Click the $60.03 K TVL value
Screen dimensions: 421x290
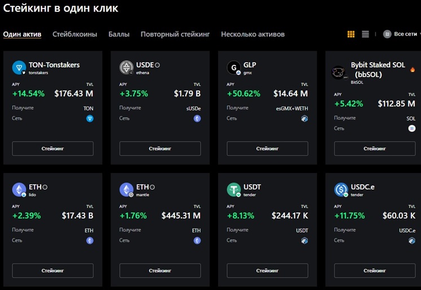pyautogui.click(x=399, y=216)
